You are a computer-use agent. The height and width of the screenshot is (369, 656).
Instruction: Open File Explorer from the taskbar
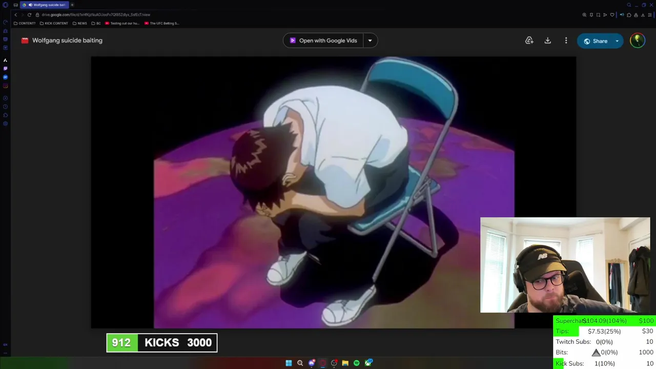pyautogui.click(x=345, y=363)
